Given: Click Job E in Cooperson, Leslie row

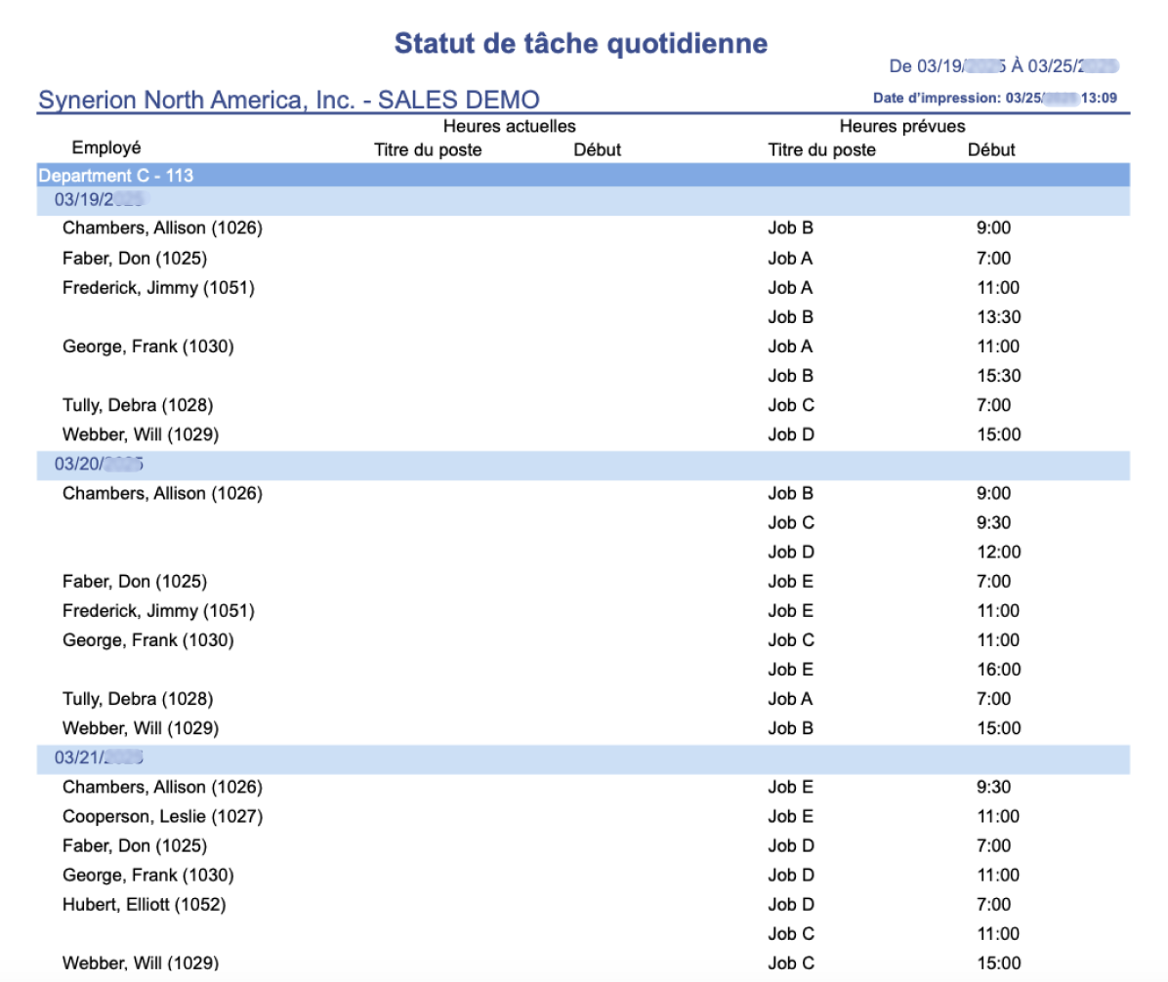Looking at the screenshot, I should [790, 816].
